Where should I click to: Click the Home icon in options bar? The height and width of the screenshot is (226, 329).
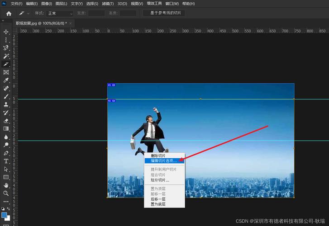coord(9,14)
